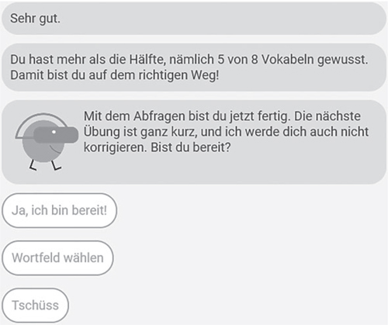Click the line 'Damit bist du auf dem richtigen Weg!'
This screenshot has width=388, height=325.
[115, 75]
